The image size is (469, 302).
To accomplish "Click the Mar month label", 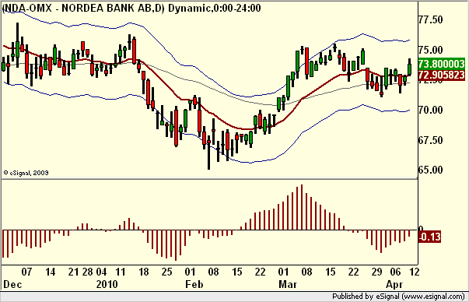I will coord(288,284).
